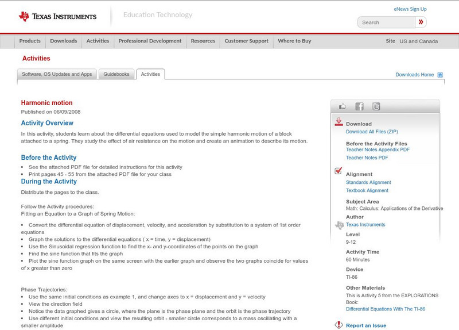Click the Activity Overview heading

coord(47,123)
